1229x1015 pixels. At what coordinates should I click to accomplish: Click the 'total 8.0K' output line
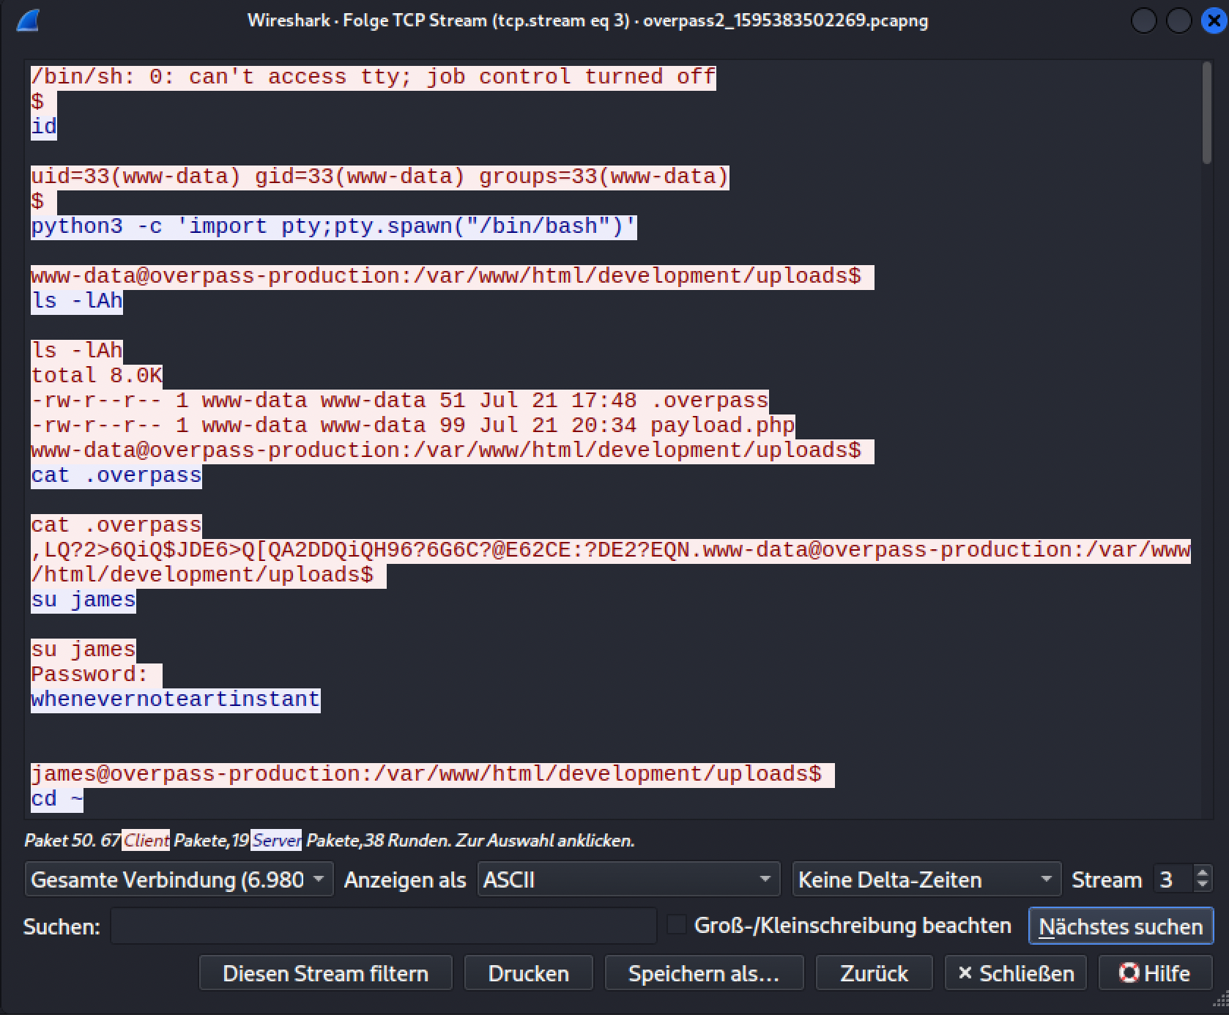point(97,376)
